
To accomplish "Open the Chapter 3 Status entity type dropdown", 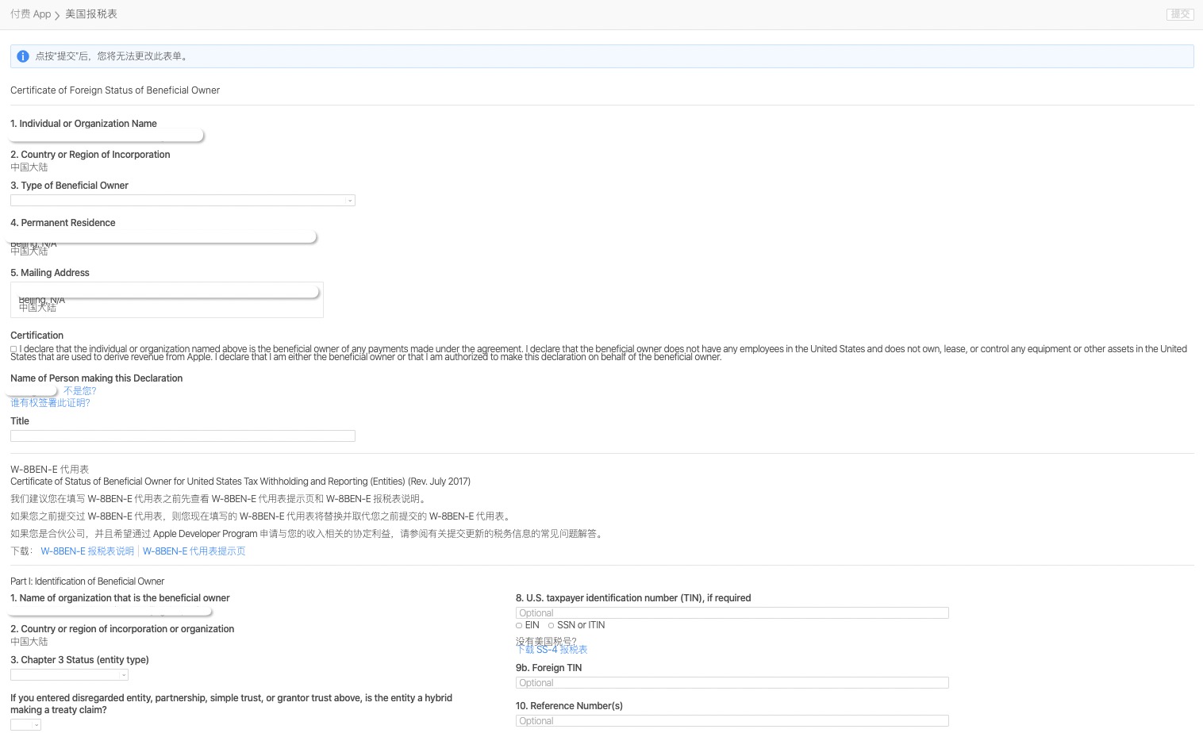I will tap(69, 674).
